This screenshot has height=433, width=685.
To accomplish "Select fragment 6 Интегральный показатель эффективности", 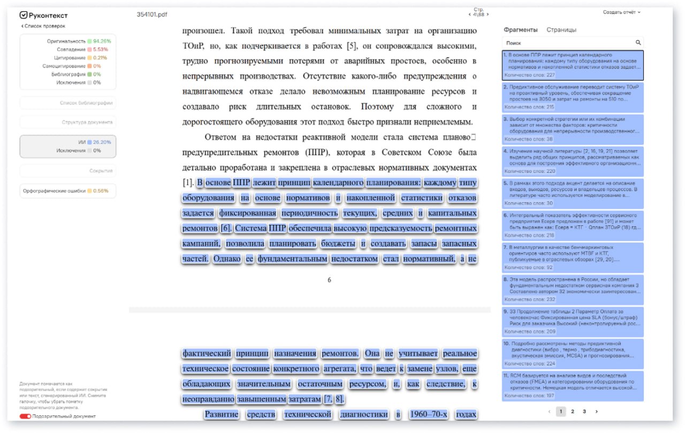I will click(573, 225).
